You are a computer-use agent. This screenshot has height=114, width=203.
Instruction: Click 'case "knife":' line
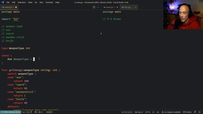17,99
